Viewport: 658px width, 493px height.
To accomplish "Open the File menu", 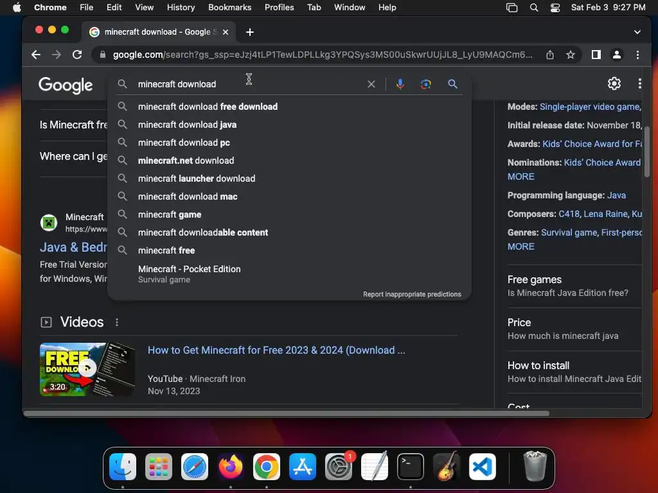I will pyautogui.click(x=87, y=8).
